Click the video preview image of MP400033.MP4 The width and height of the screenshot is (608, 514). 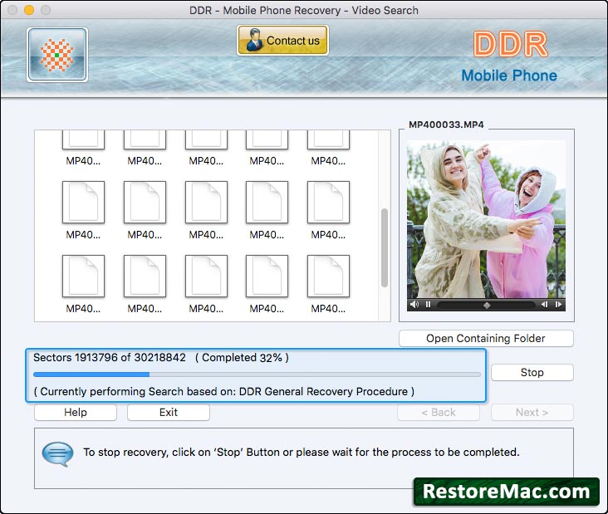(x=486, y=219)
